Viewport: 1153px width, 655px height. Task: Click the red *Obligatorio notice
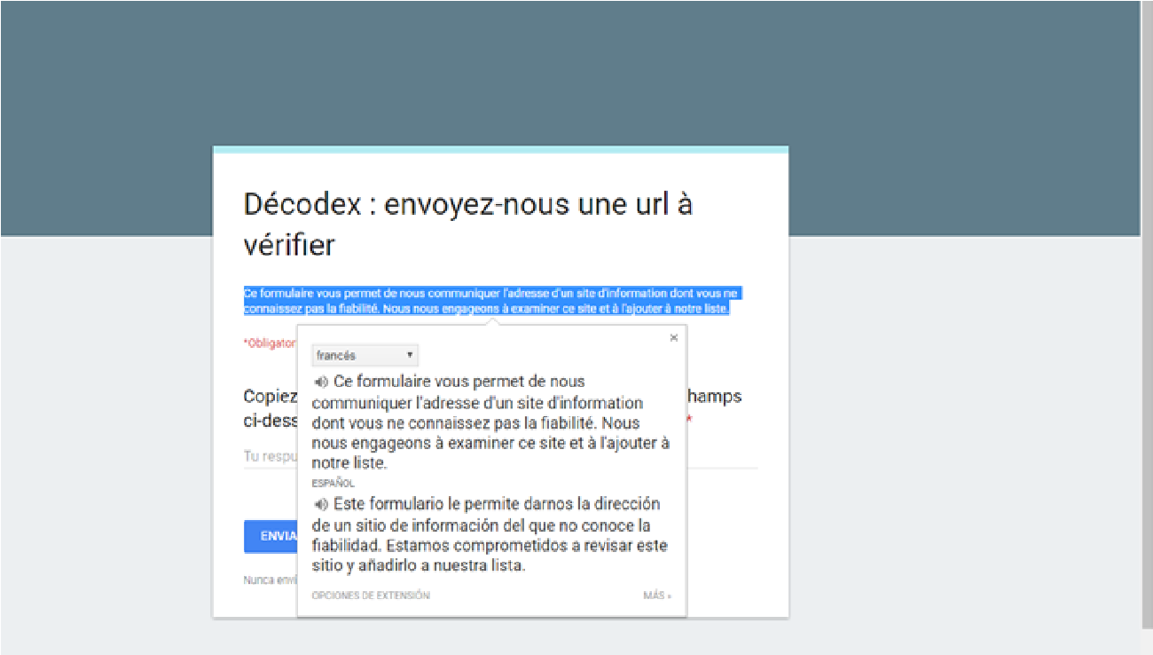[x=270, y=343]
